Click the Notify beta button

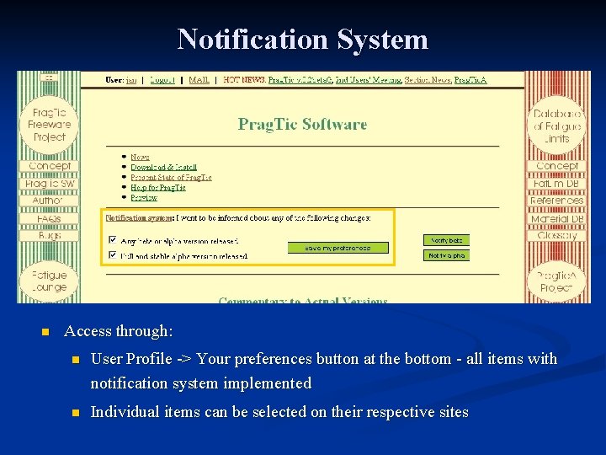tap(446, 240)
